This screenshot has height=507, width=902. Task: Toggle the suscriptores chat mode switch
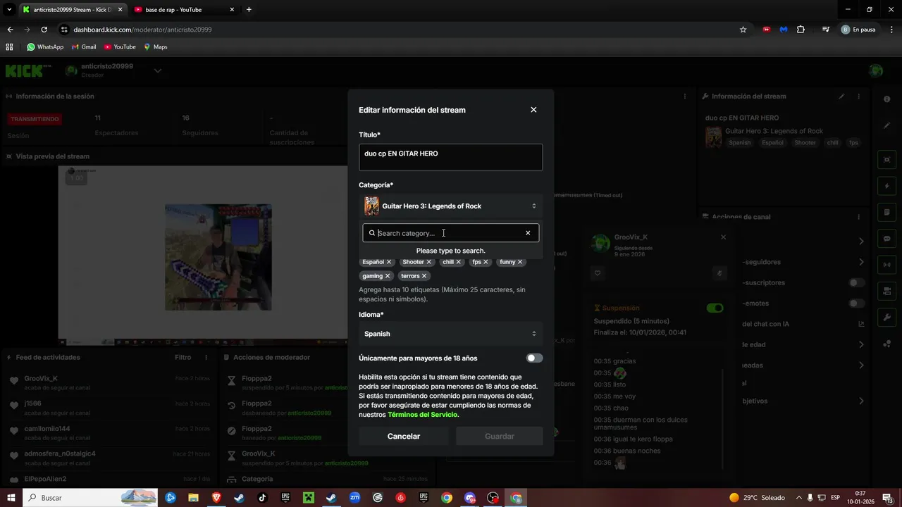coord(856,282)
